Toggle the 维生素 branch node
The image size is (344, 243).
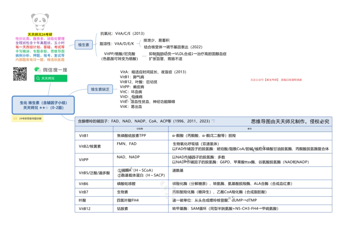84,44
